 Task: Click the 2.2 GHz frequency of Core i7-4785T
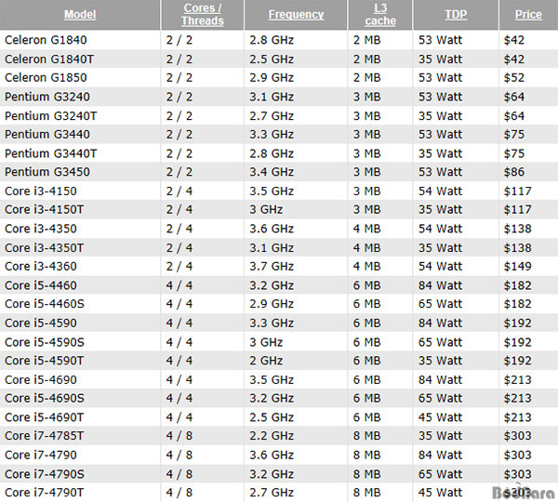coord(272,436)
